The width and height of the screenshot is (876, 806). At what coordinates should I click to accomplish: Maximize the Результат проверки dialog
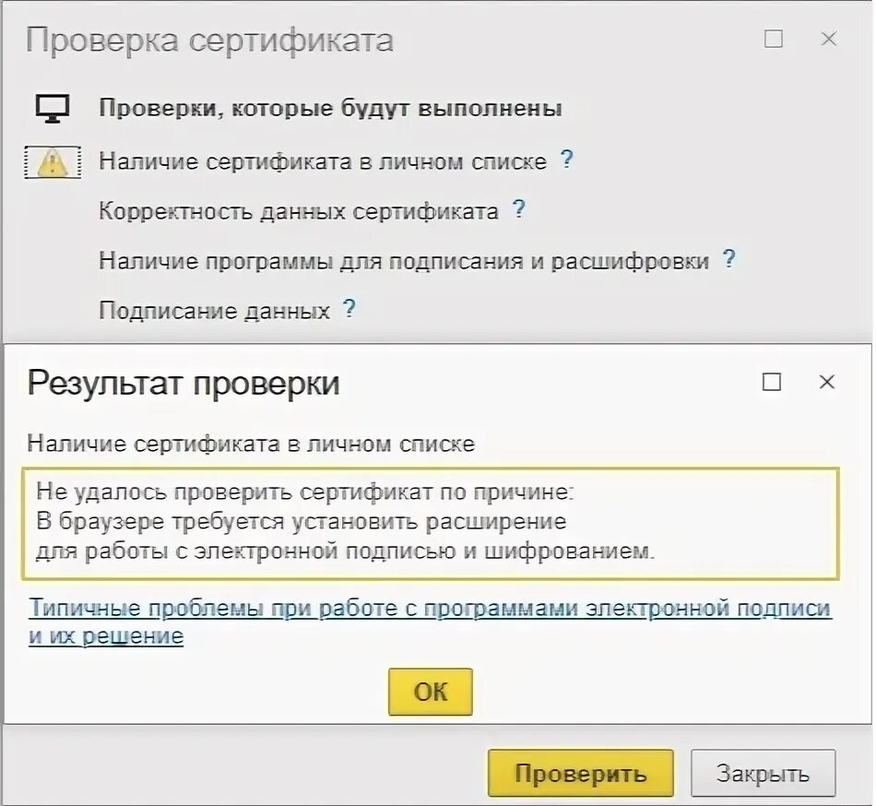(772, 382)
